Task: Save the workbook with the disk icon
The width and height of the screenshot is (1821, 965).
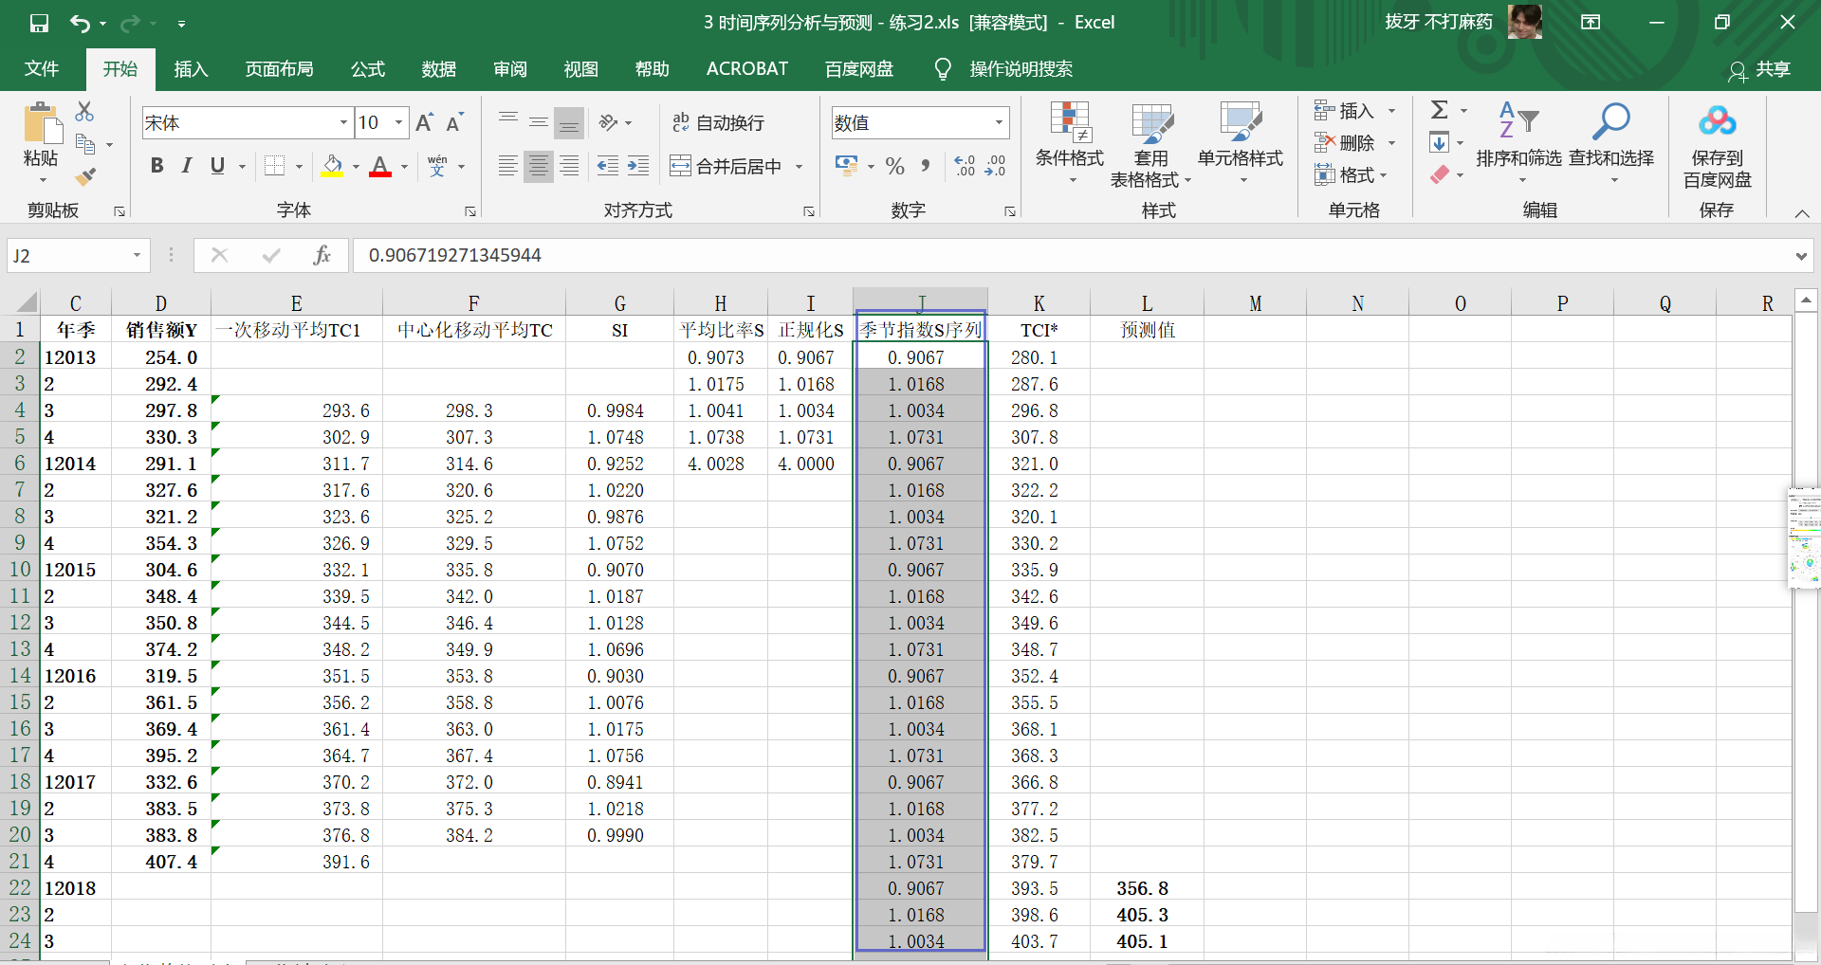Action: (39, 23)
